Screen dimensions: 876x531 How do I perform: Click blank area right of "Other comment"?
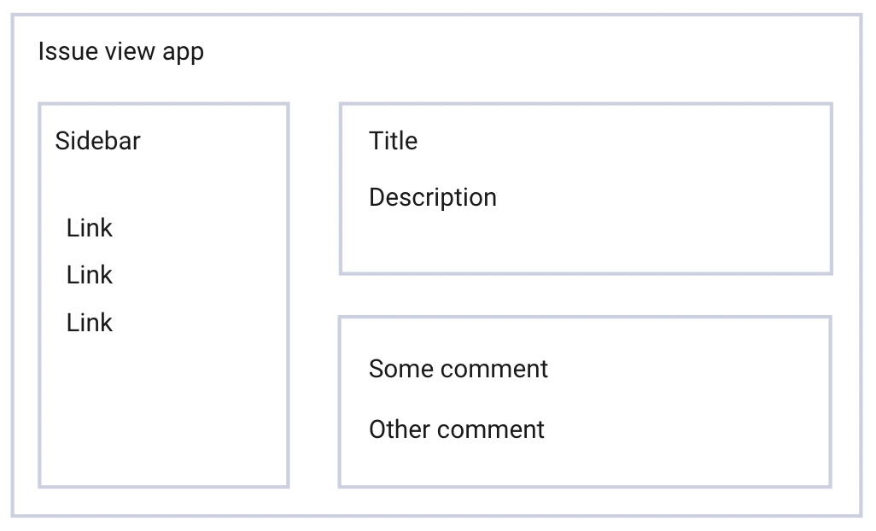tap(683, 429)
